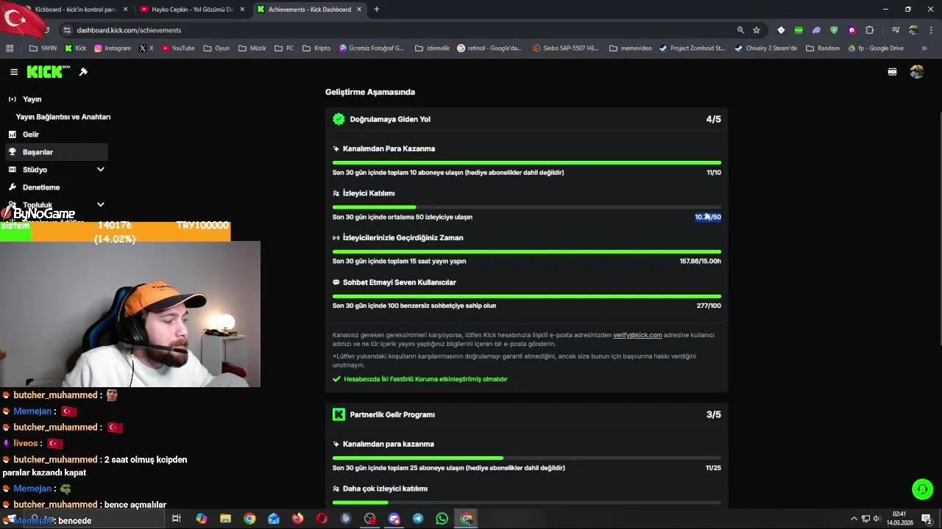Open Yayın Bağlantısı ve Anahtarı page
This screenshot has height=529, width=942.
63,117
